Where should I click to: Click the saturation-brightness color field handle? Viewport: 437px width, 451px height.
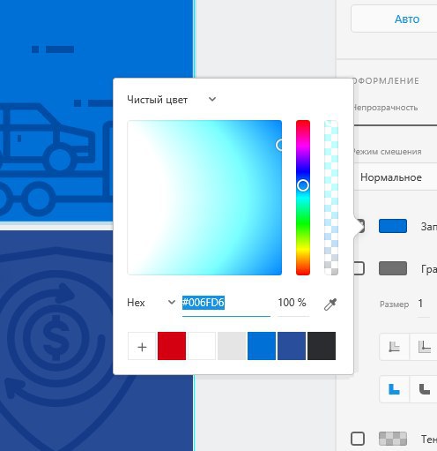tap(279, 145)
